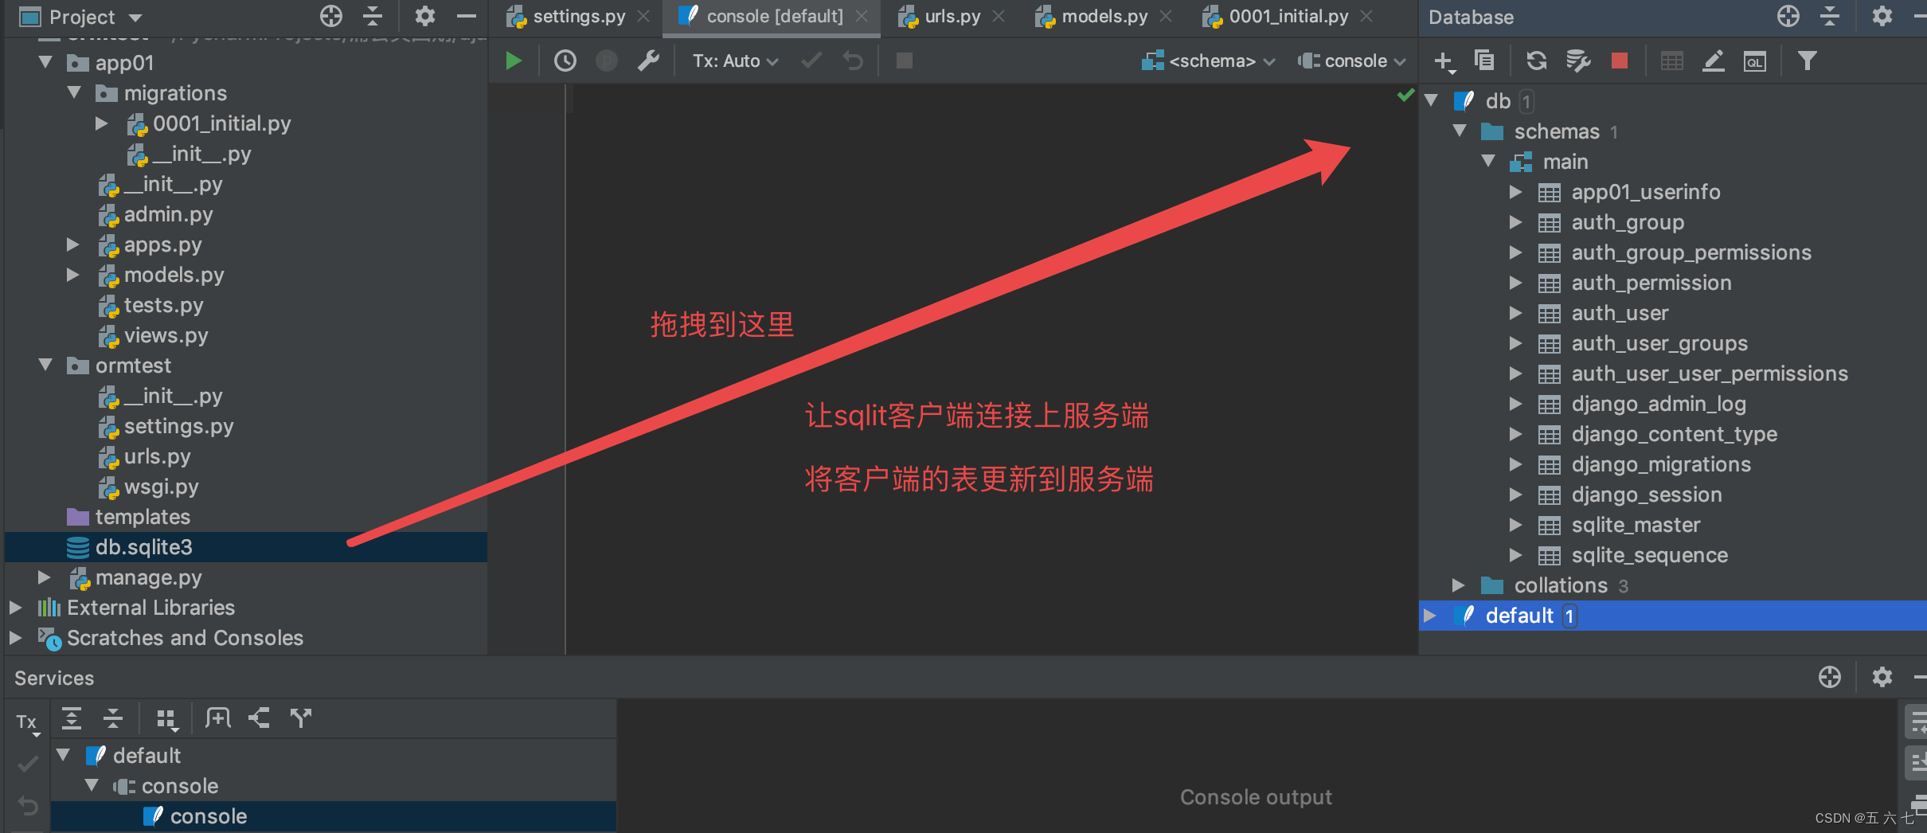Open the <schema> selector dropdown
The image size is (1927, 833).
coord(1208,61)
